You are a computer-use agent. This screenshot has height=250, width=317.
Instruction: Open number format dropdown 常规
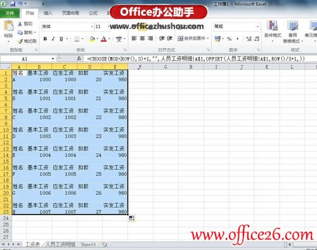pyautogui.click(x=258, y=27)
